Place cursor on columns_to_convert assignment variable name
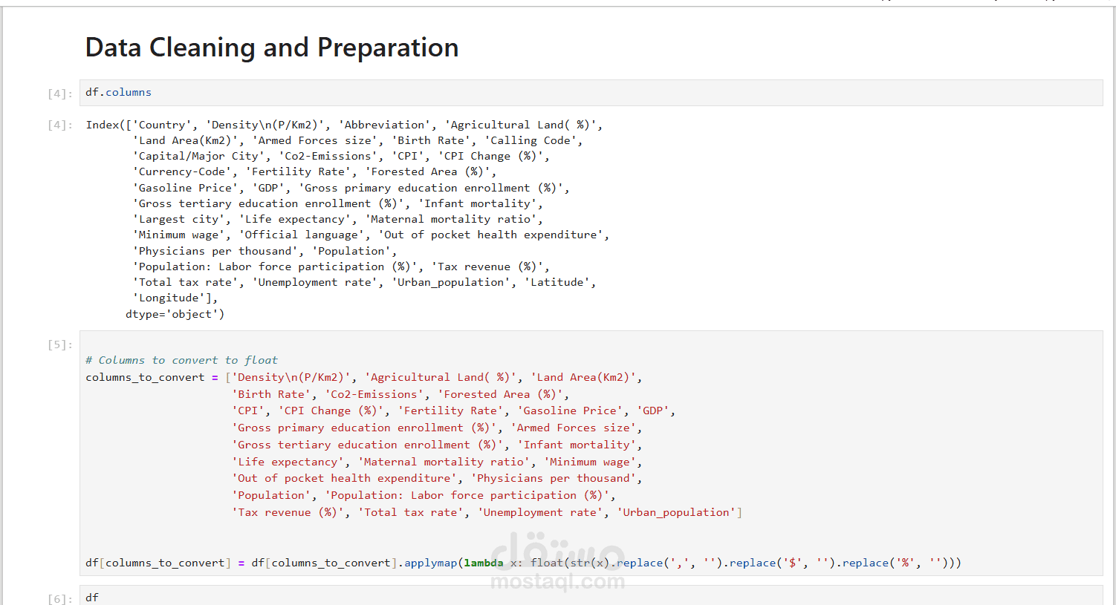This screenshot has width=1116, height=605. point(145,377)
